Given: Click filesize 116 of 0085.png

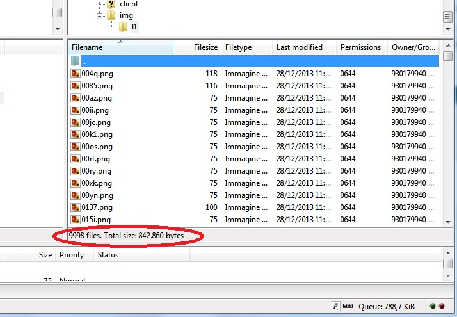Looking at the screenshot, I should click(212, 86).
